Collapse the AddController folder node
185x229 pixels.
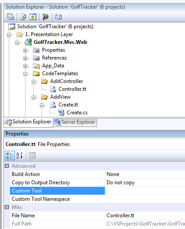pos(33,82)
